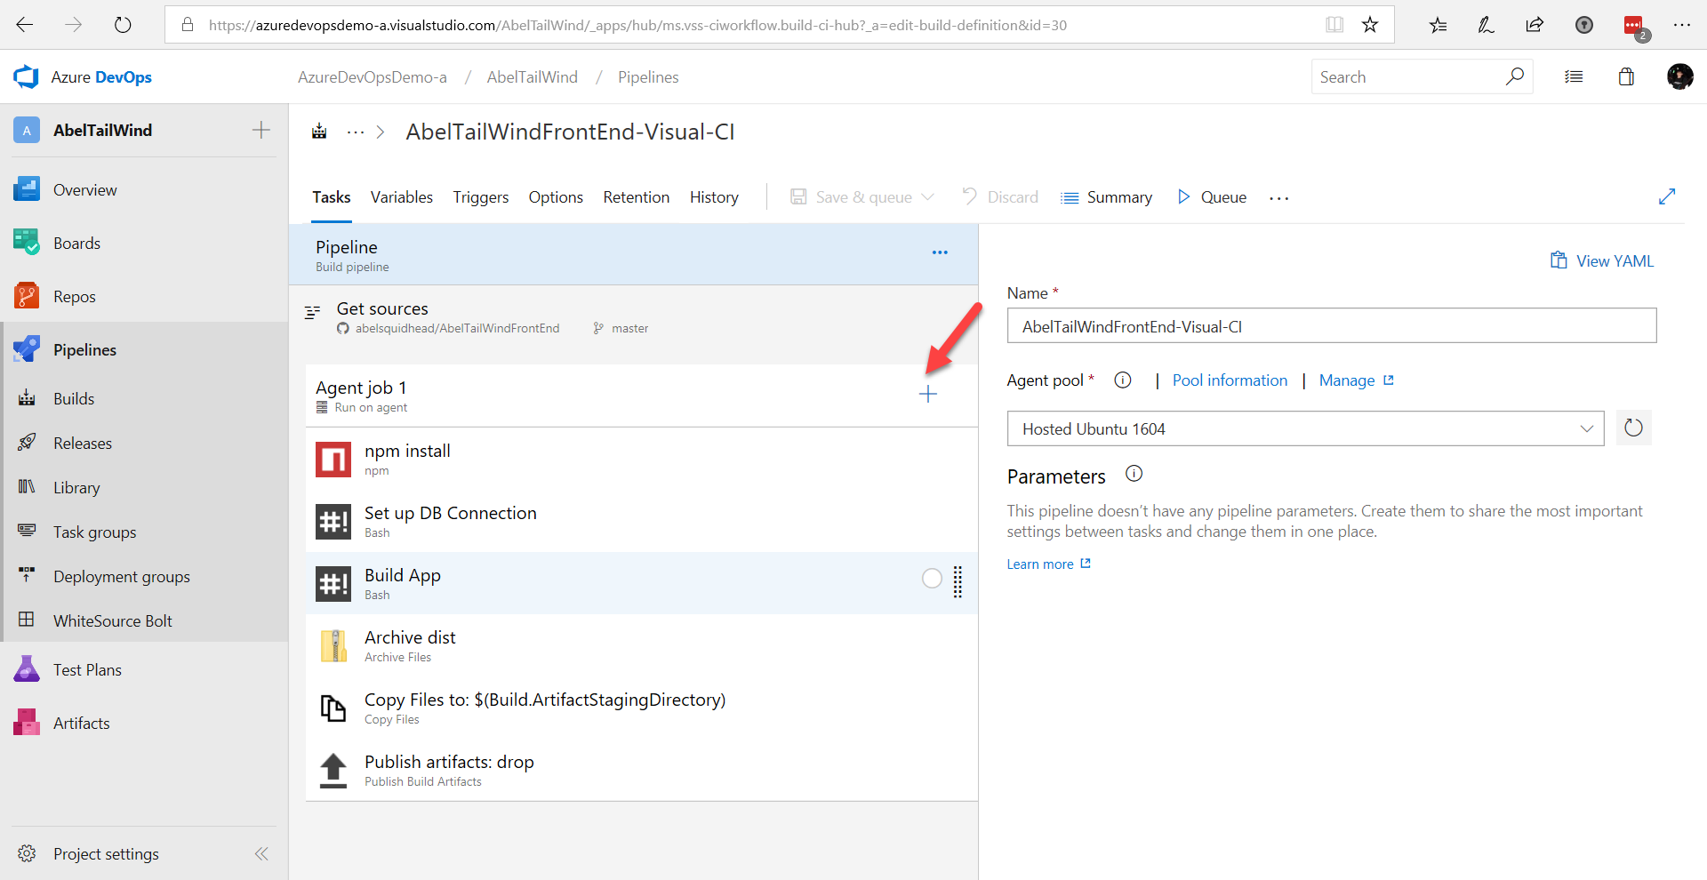Open the browser settings ellipsis menu
The image size is (1707, 880).
(1681, 25)
